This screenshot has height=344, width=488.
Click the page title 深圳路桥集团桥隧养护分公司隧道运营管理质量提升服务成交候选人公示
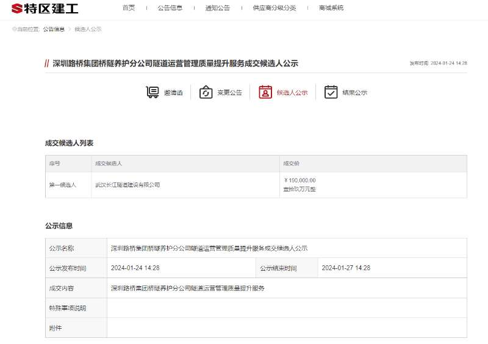[x=175, y=63]
